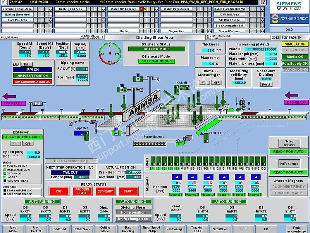
Task: Expand arrow next to Plate Pile Area
Action: click(50, 20)
